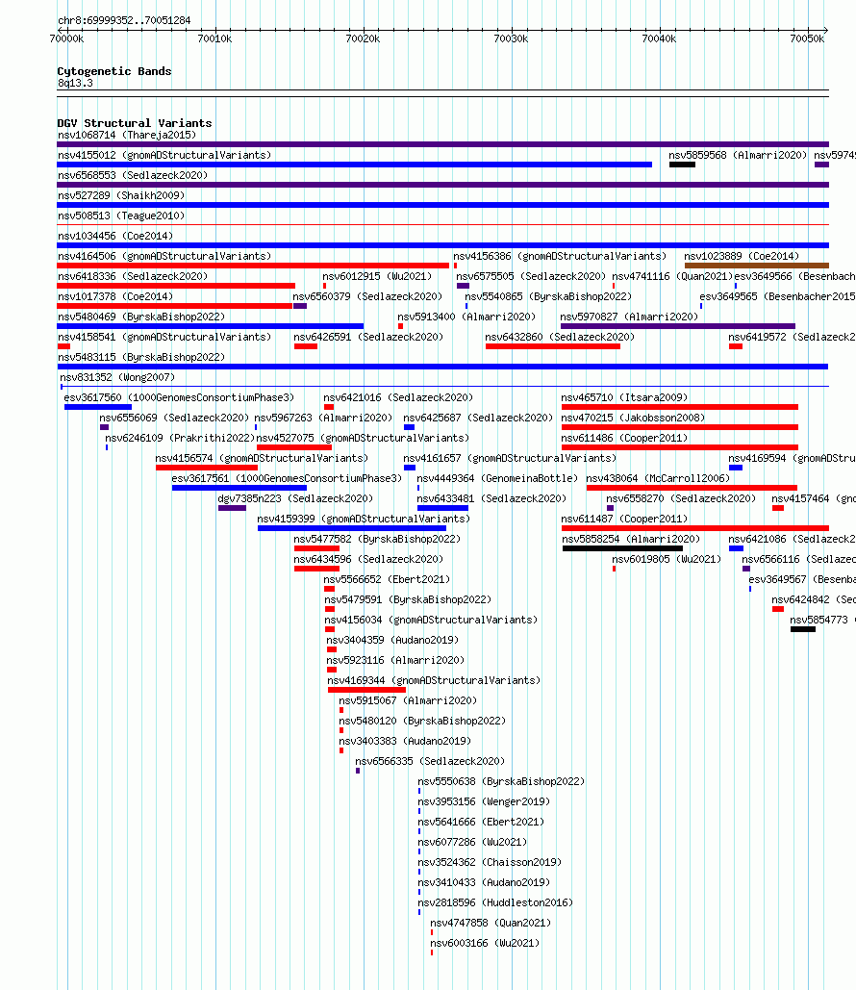Open nsv5566652 (Ebert2021) label
Image resolution: width=856 pixels, height=990 pixels.
coord(387,579)
